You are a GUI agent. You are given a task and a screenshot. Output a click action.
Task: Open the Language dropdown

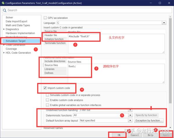(x=164, y=23)
